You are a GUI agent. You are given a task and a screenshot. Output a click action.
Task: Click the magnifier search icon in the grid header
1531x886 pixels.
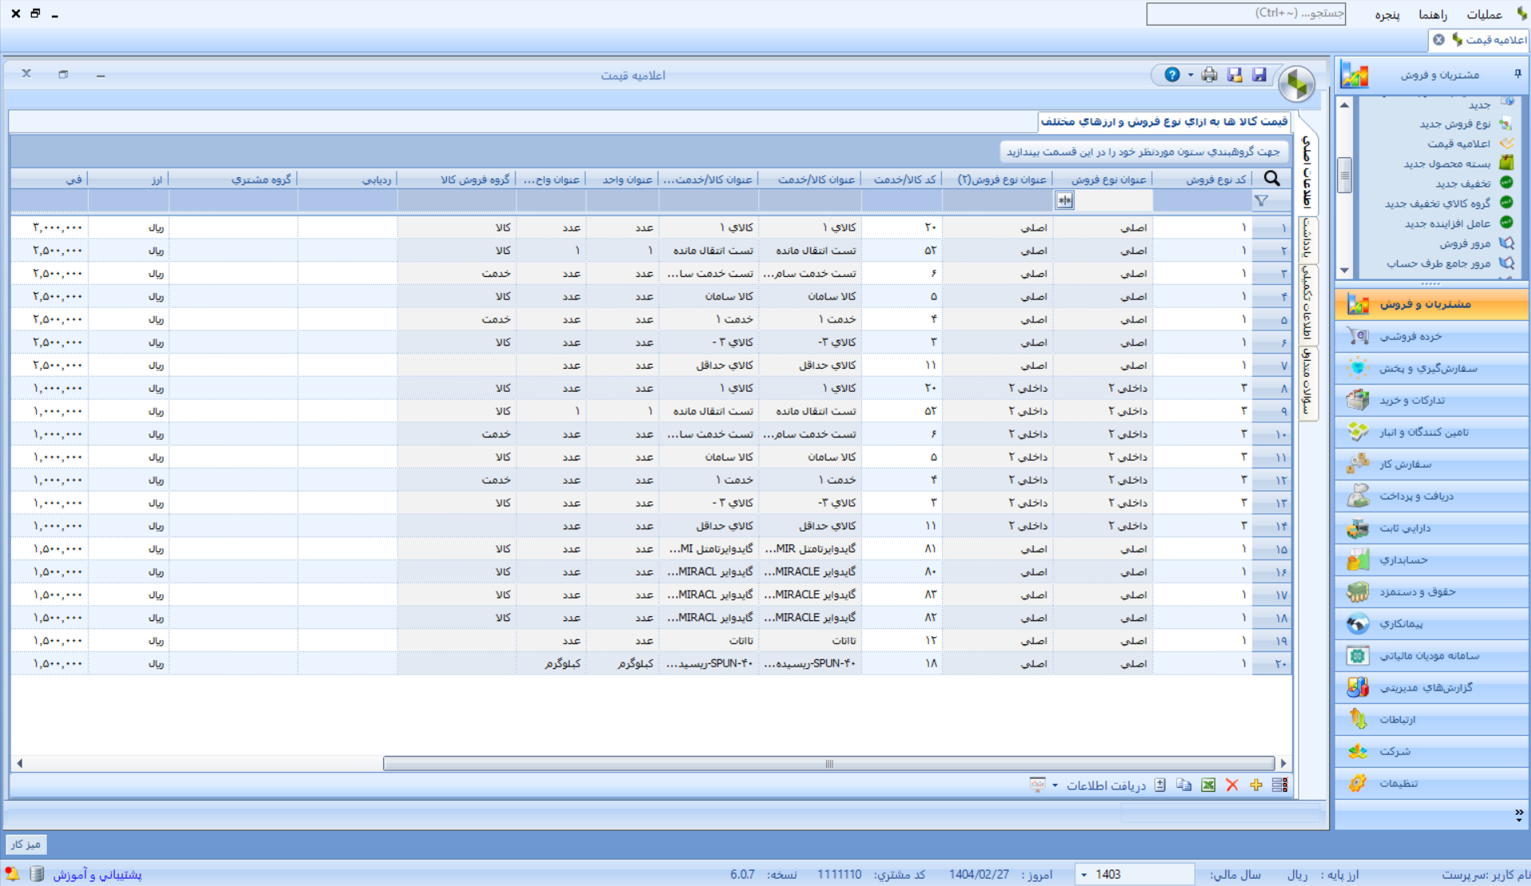1272,179
